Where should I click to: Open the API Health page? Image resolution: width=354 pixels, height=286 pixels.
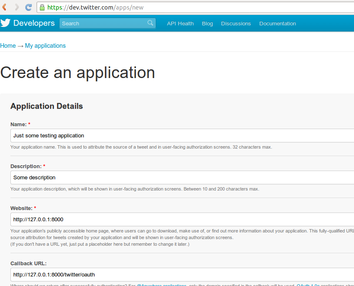pos(180,24)
